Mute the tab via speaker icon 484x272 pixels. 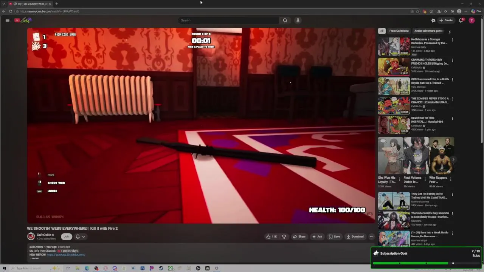tap(15, 4)
